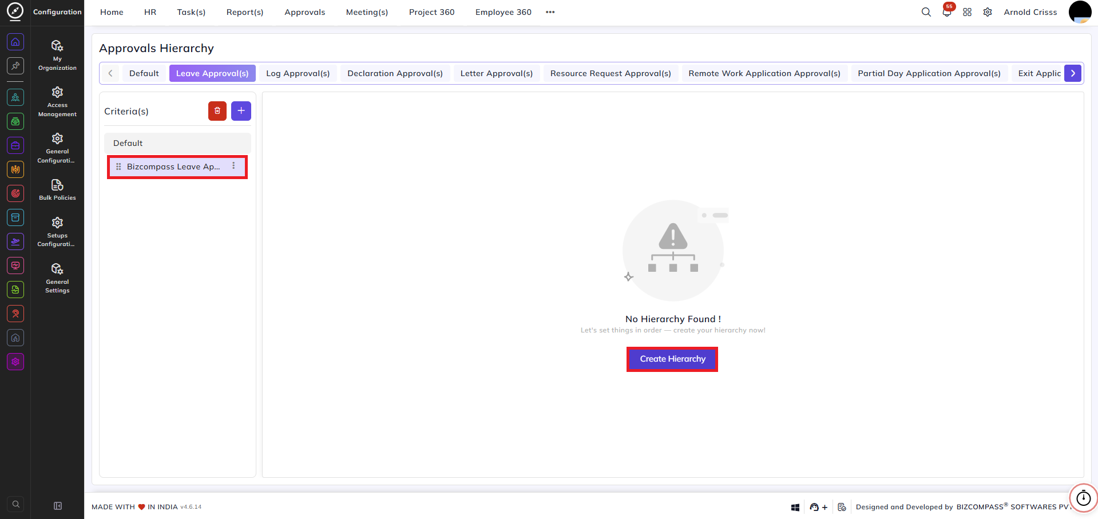Open the Report(s) menu
Viewport: 1098px width, 519px height.
pyautogui.click(x=245, y=12)
